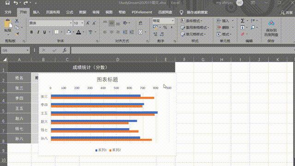Image resolution: width=295 pixels, height=166 pixels.
Task: Click the Redo arrow icon
Action: pyautogui.click(x=26, y=3)
